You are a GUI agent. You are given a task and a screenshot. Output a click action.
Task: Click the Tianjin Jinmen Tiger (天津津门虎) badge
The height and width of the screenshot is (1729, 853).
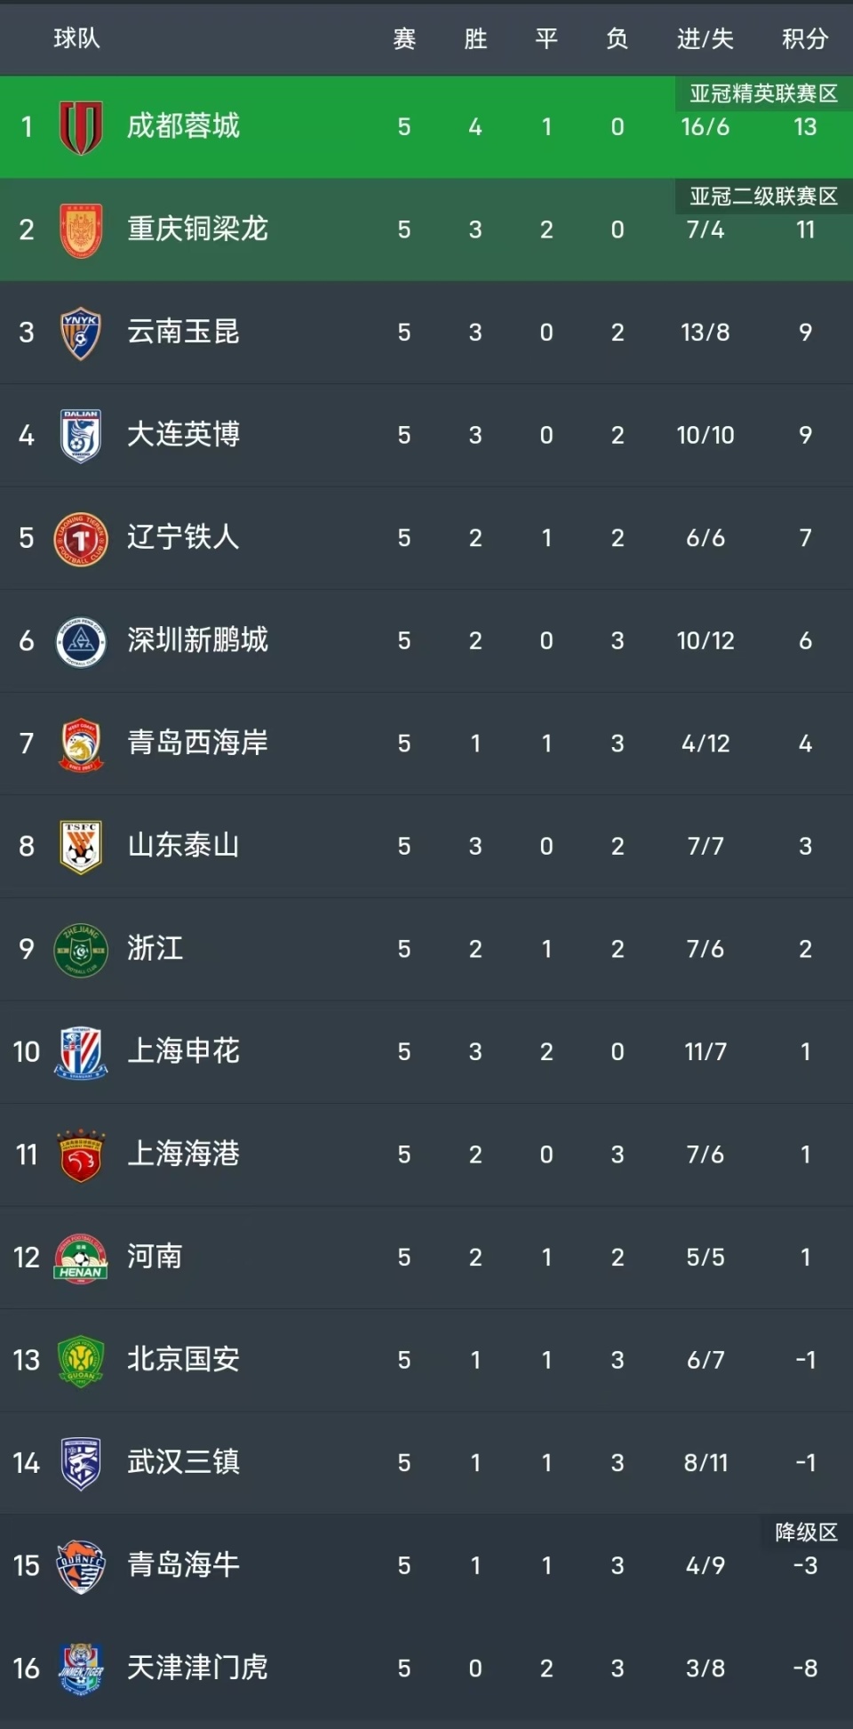[x=81, y=1669]
